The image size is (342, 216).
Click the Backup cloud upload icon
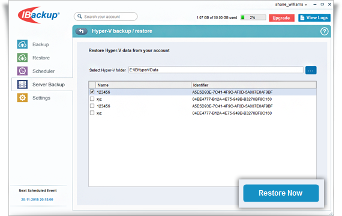[22, 44]
